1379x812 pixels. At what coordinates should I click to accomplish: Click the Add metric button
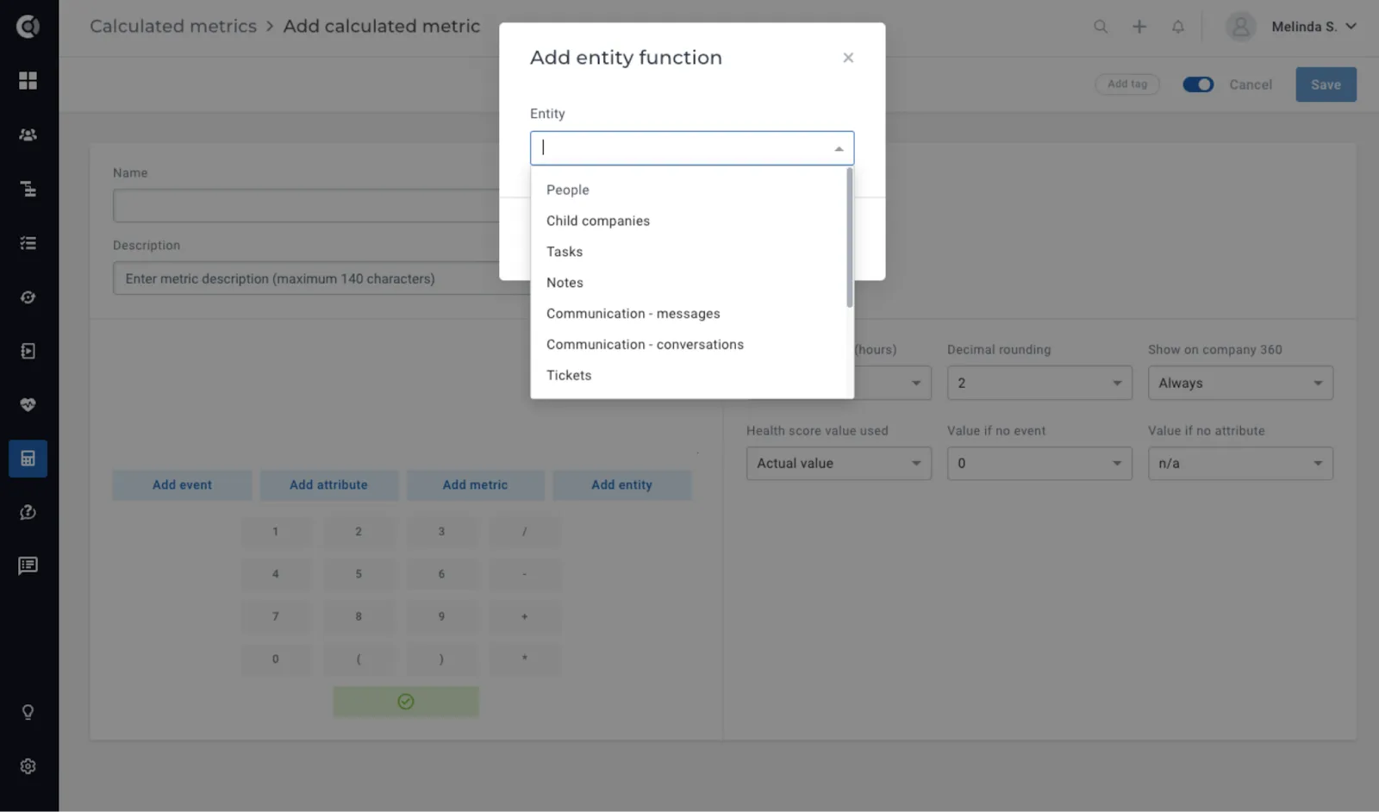pos(475,484)
